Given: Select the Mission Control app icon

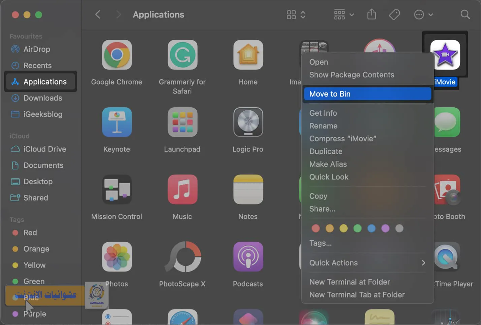Looking at the screenshot, I should [117, 189].
